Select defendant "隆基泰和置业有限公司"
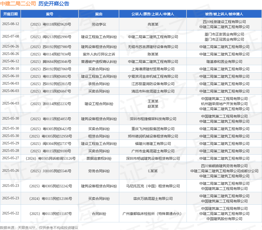The width and height of the screenshot is (262, 230). [224, 62]
